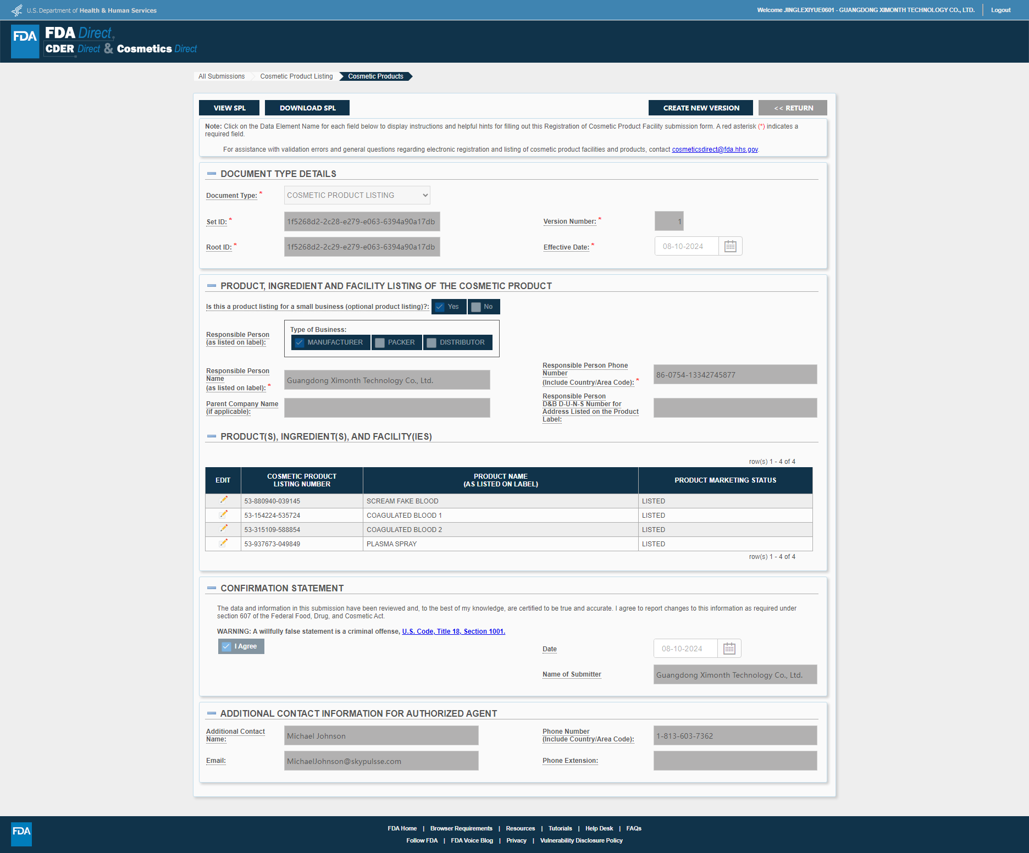Image resolution: width=1029 pixels, height=853 pixels.
Task: Edit the SCREAM FAKE BLOOD row pencil icon
Action: pos(224,500)
